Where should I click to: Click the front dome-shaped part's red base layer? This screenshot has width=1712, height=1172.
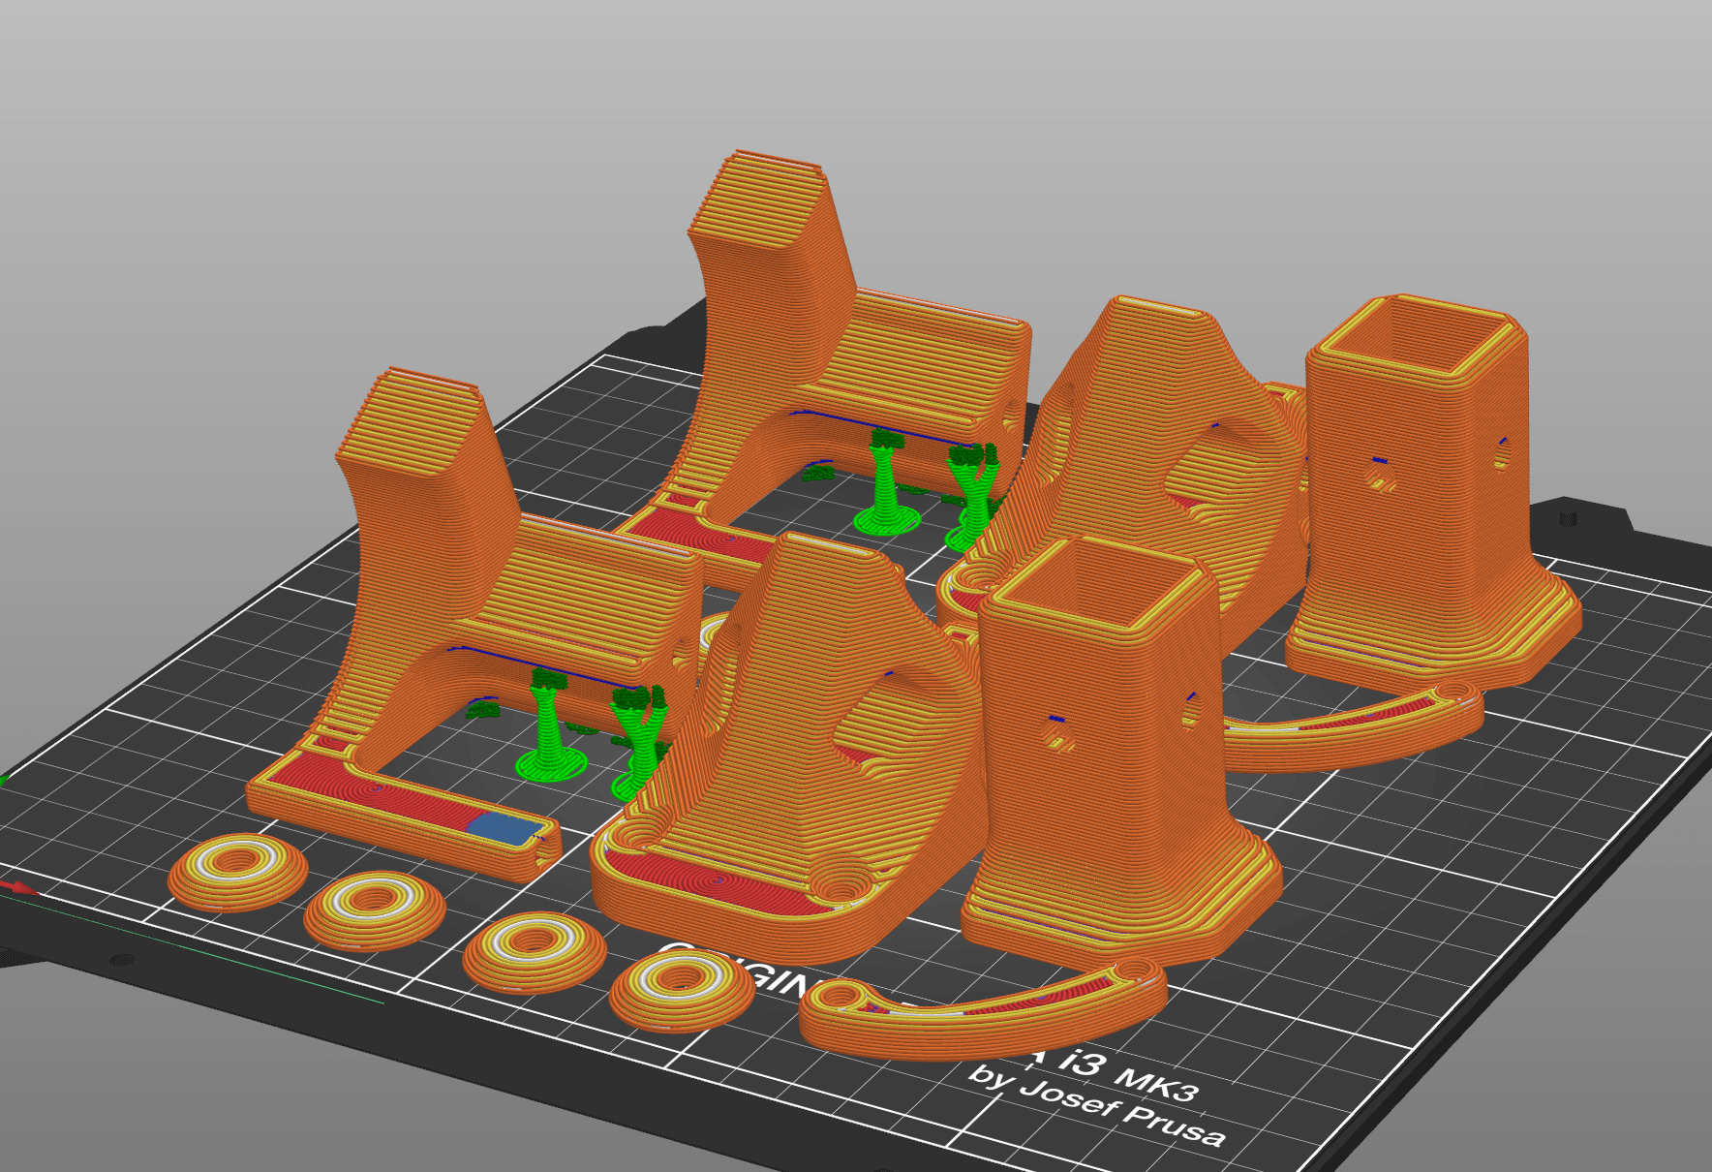tap(717, 882)
